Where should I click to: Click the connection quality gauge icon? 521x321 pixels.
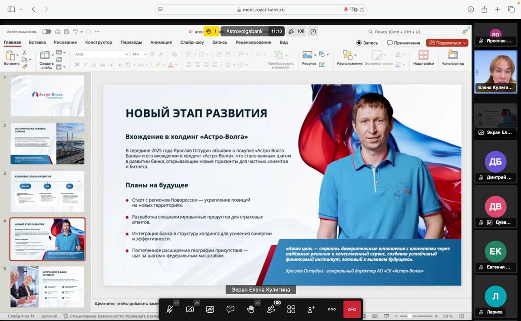pyautogui.click(x=313, y=31)
